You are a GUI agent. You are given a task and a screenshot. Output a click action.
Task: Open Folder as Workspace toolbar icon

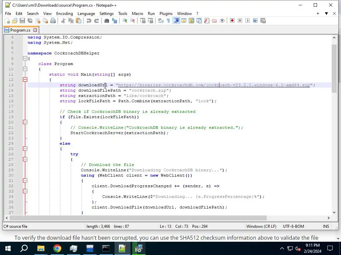pos(214,21)
